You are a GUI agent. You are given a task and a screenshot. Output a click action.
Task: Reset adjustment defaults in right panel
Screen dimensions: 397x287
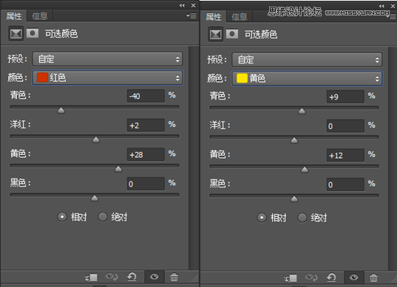[x=331, y=277]
